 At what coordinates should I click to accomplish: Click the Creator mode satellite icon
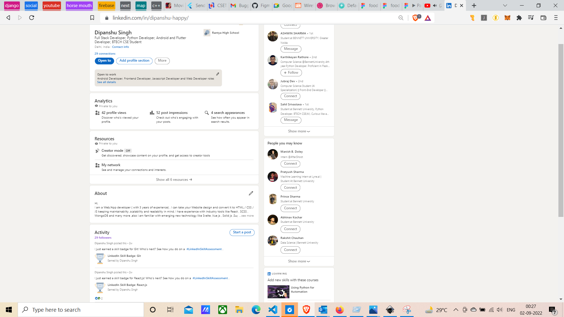click(97, 151)
